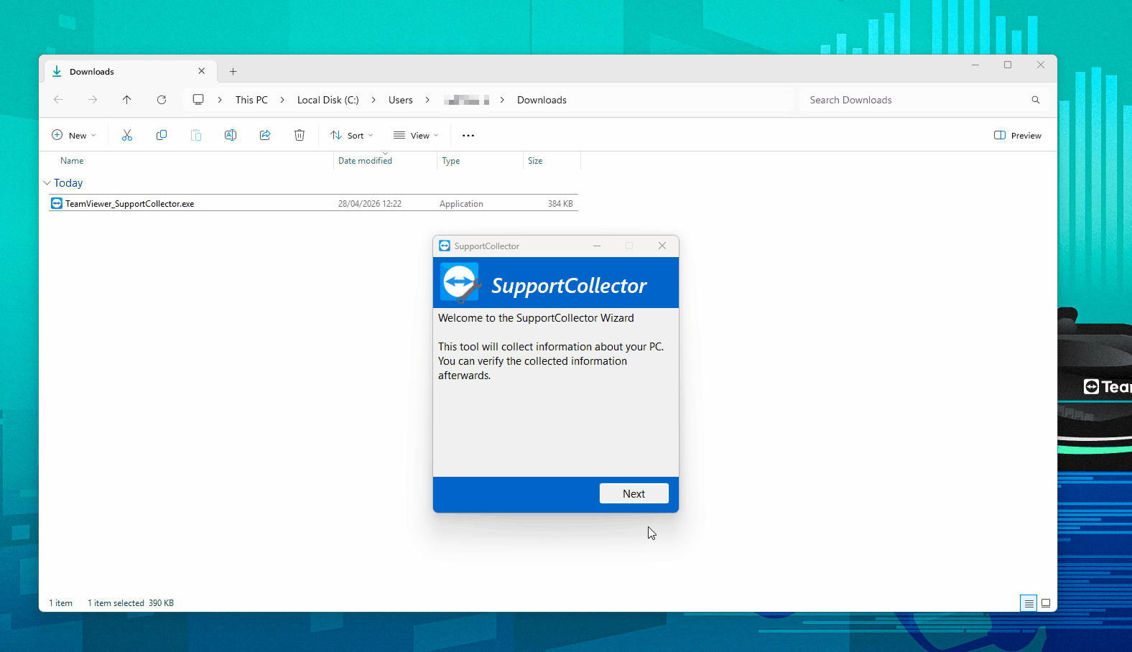Switch to details view layout
Viewport: 1132px width, 652px height.
click(1029, 603)
